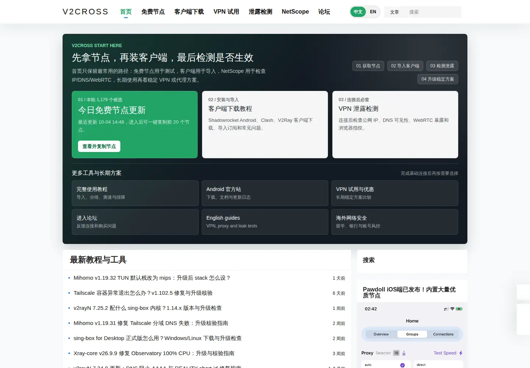Open the 客户端下载教程 card
Screen dimensions: 530x368
[x=265, y=124]
